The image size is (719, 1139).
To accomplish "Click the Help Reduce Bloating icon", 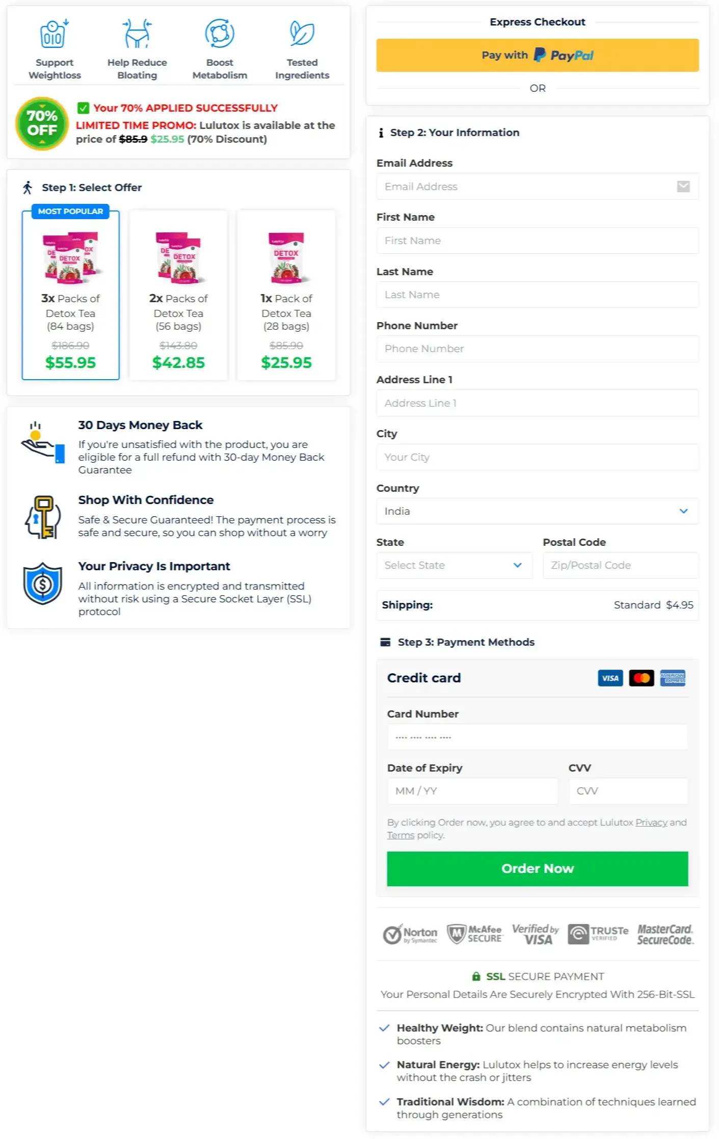I will coord(137,33).
